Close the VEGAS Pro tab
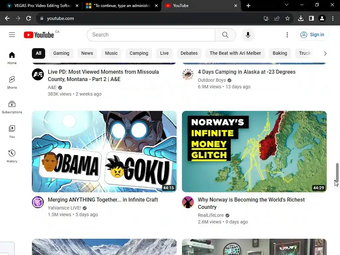Image resolution: width=340 pixels, height=255 pixels. pos(77,6)
